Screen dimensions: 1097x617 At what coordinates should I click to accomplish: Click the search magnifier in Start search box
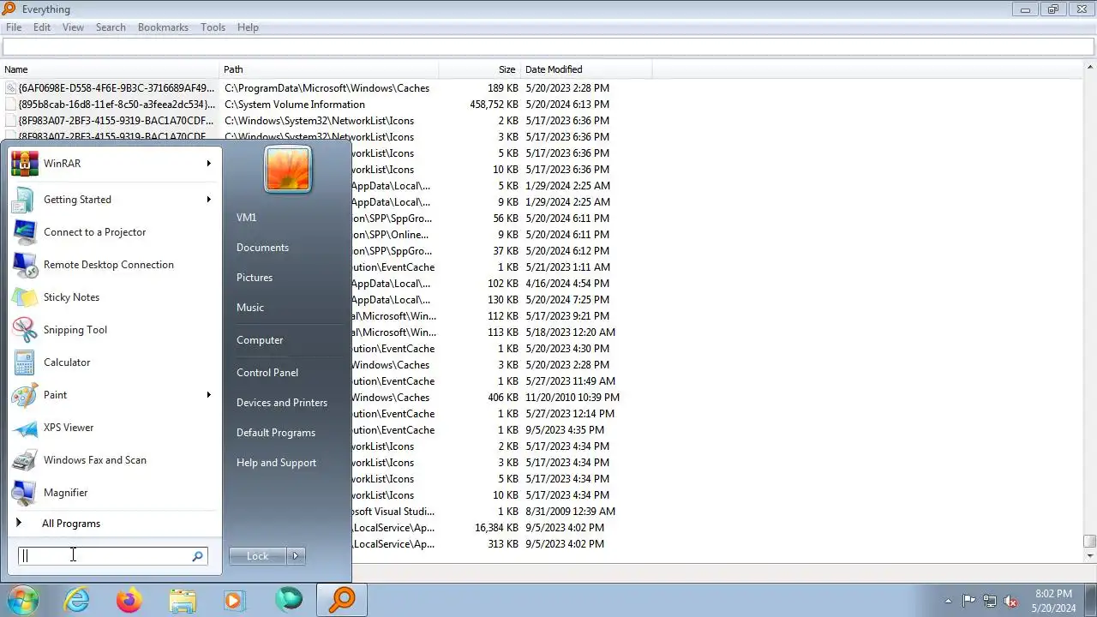point(198,556)
